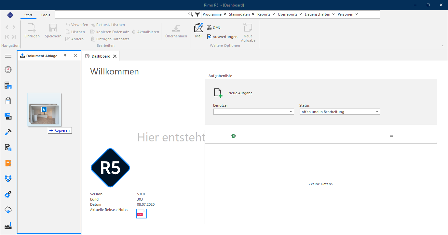448x235 pixels.
Task: Expand the Status dropdown
Action: (377, 112)
